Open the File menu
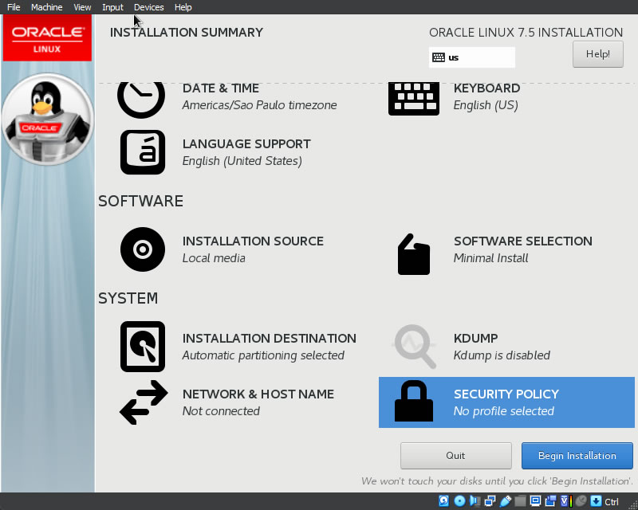 pos(14,7)
